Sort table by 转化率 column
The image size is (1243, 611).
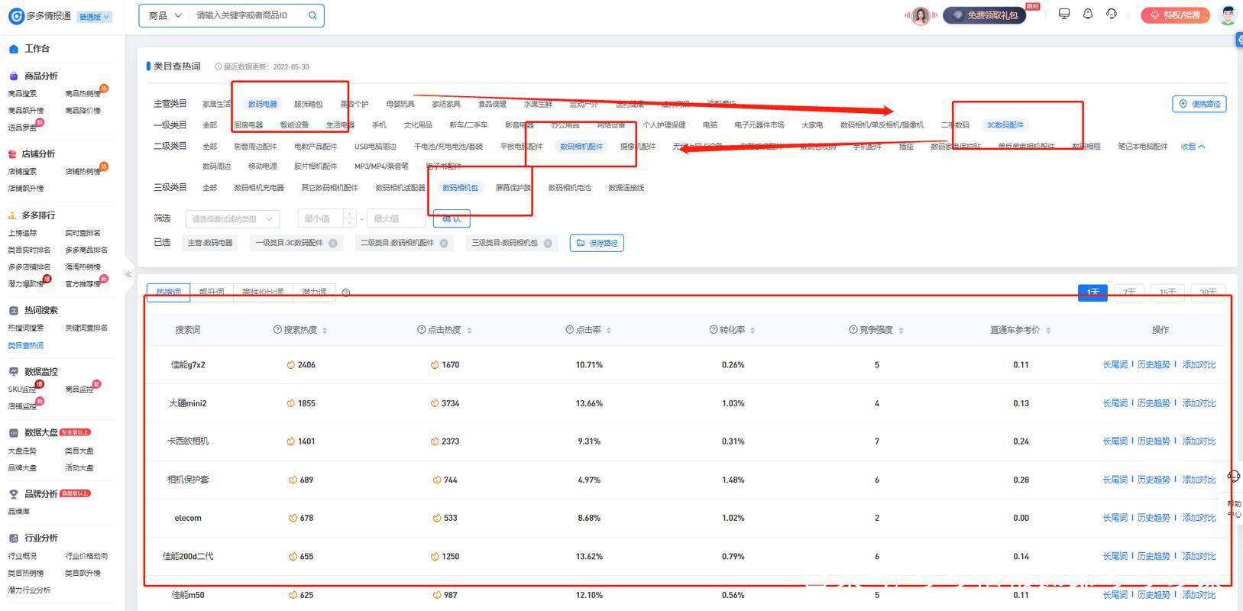point(753,331)
